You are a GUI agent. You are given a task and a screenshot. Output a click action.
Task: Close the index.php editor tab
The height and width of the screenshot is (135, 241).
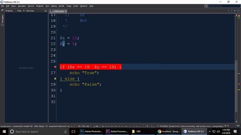coord(66,11)
